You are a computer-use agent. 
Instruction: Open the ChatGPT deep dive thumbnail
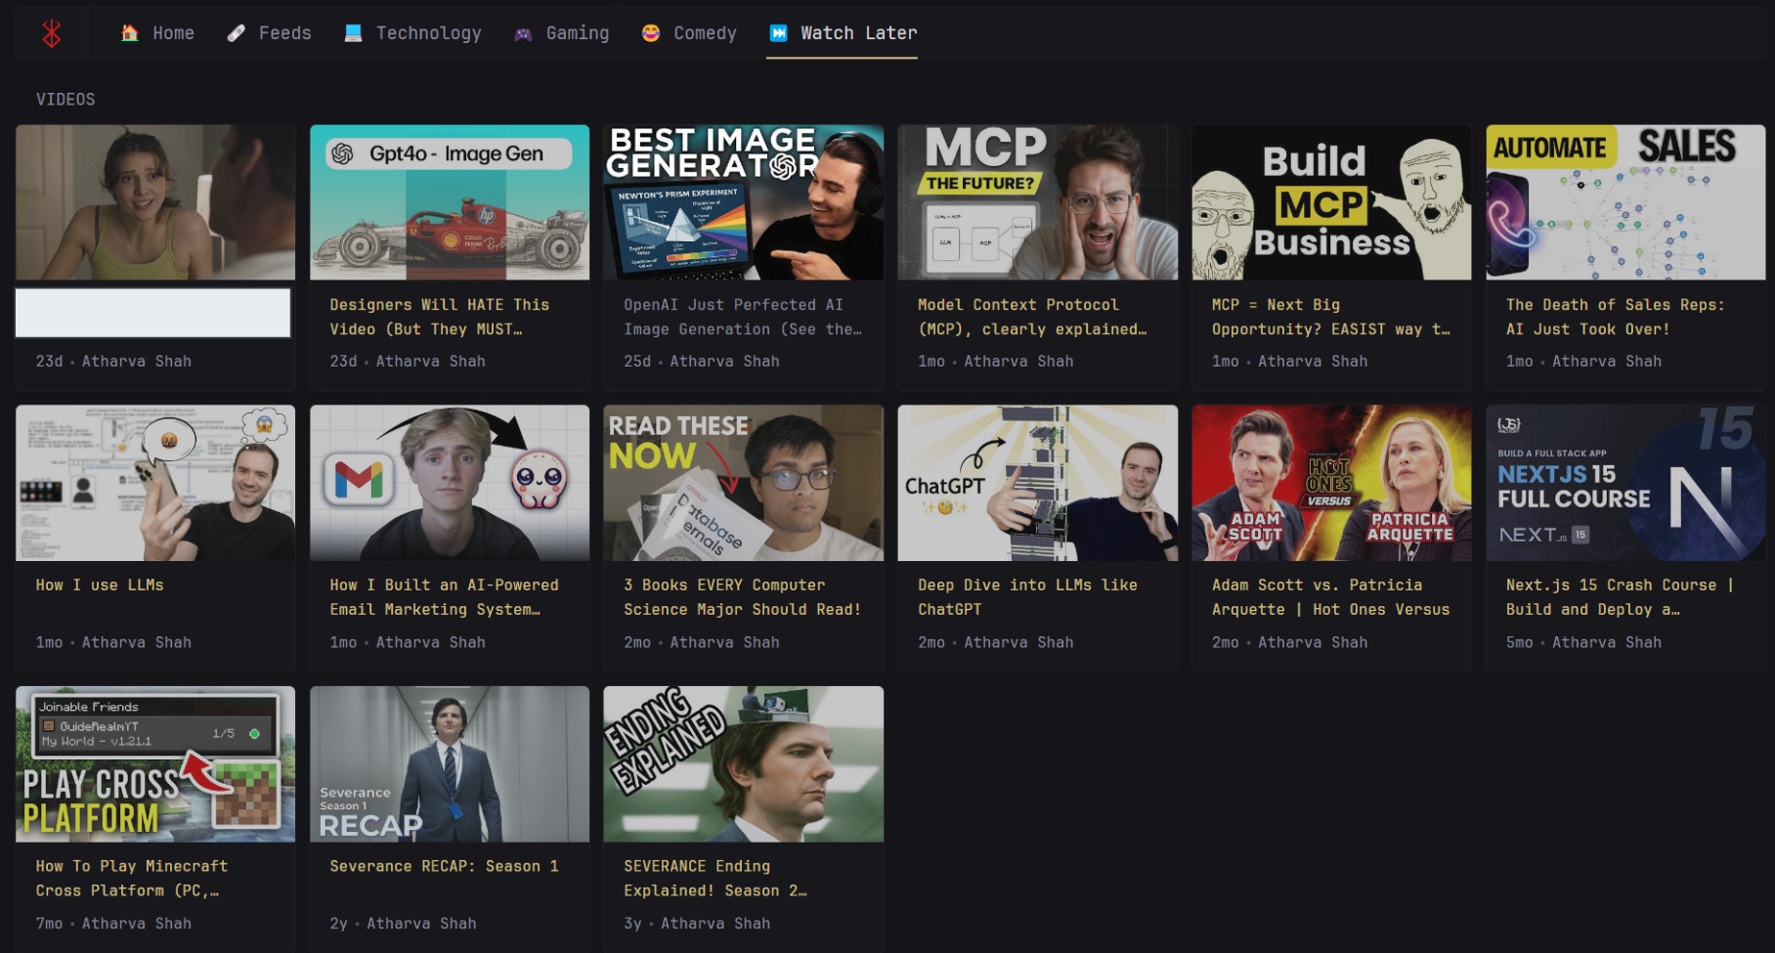[x=1038, y=483]
